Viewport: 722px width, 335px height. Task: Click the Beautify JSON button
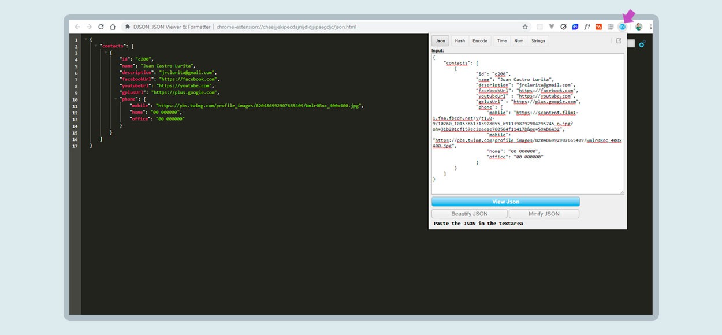tap(470, 214)
